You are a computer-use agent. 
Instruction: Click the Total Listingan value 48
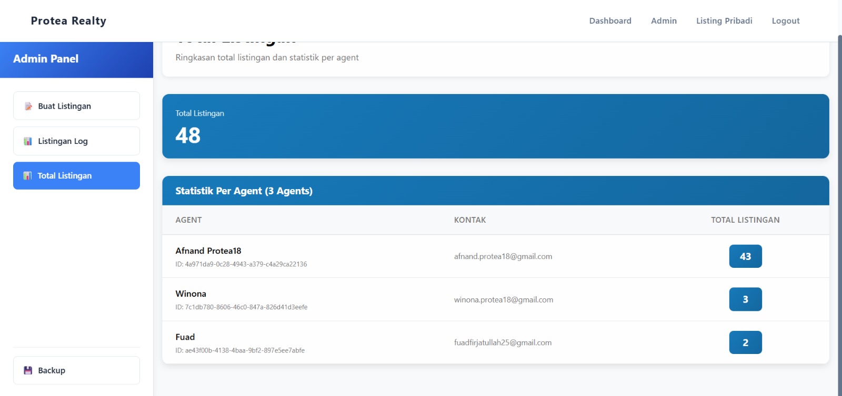188,136
